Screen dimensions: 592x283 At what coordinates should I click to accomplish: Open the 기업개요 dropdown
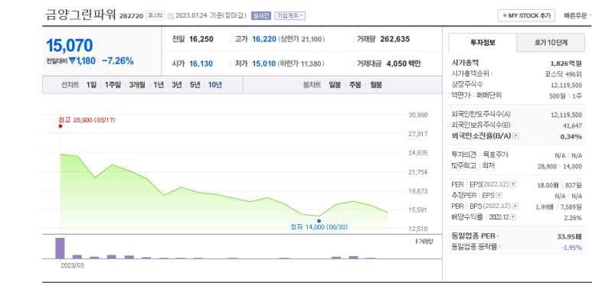coord(289,15)
